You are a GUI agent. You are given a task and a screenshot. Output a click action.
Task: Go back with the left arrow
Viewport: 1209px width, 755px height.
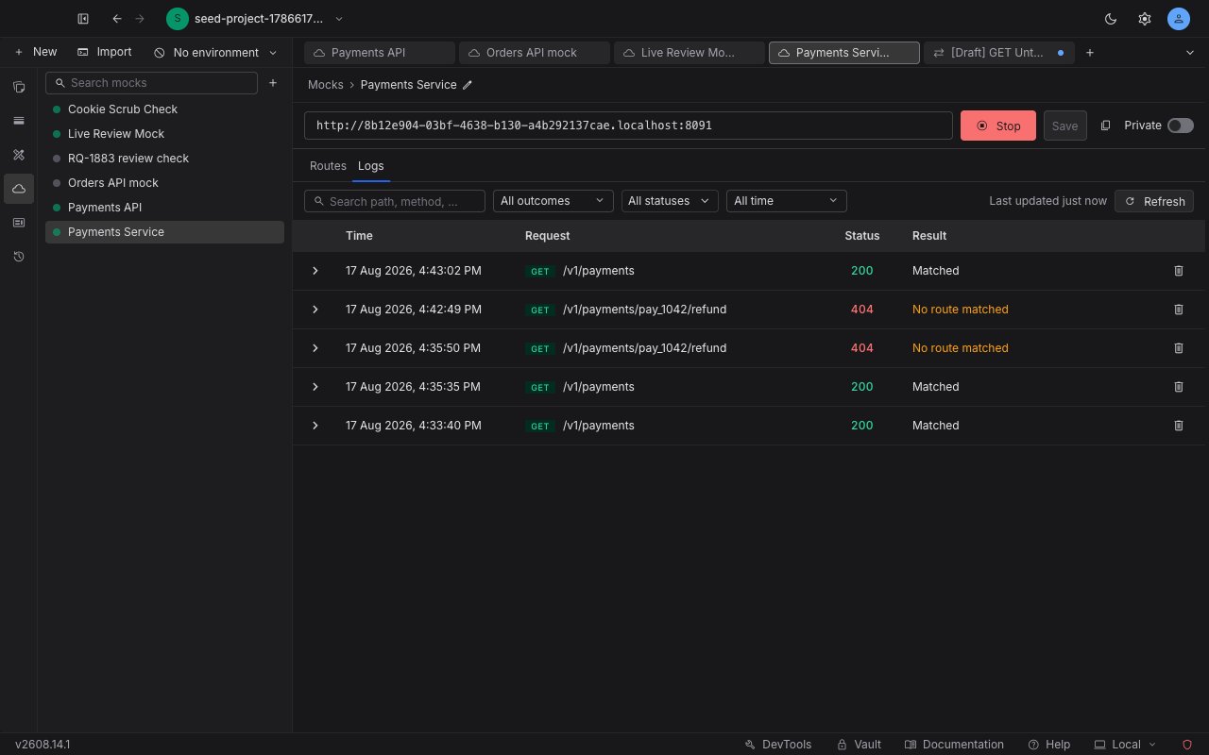click(x=117, y=19)
